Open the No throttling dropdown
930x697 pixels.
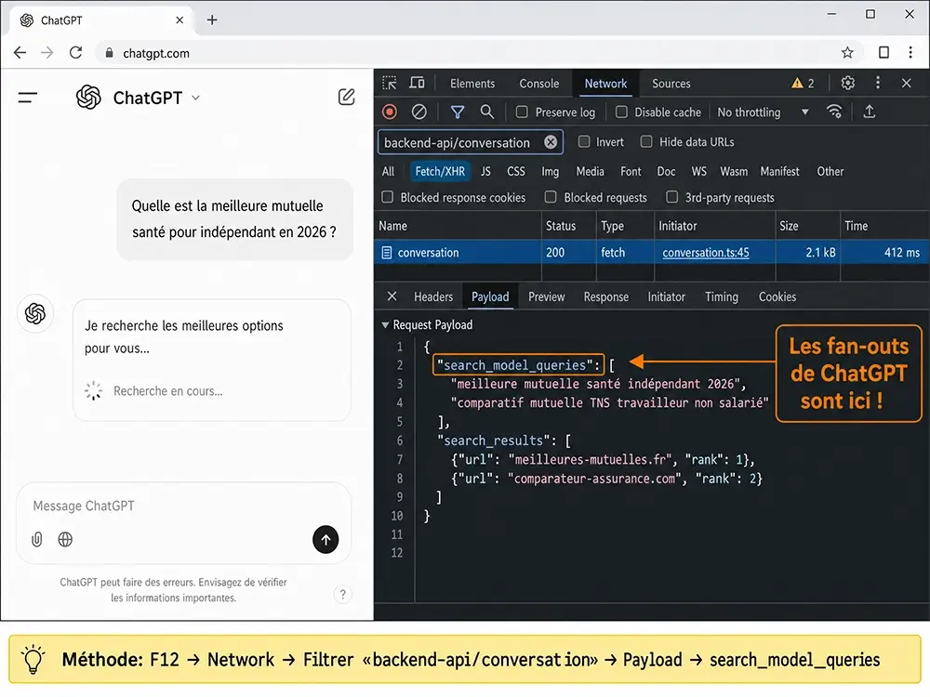763,112
